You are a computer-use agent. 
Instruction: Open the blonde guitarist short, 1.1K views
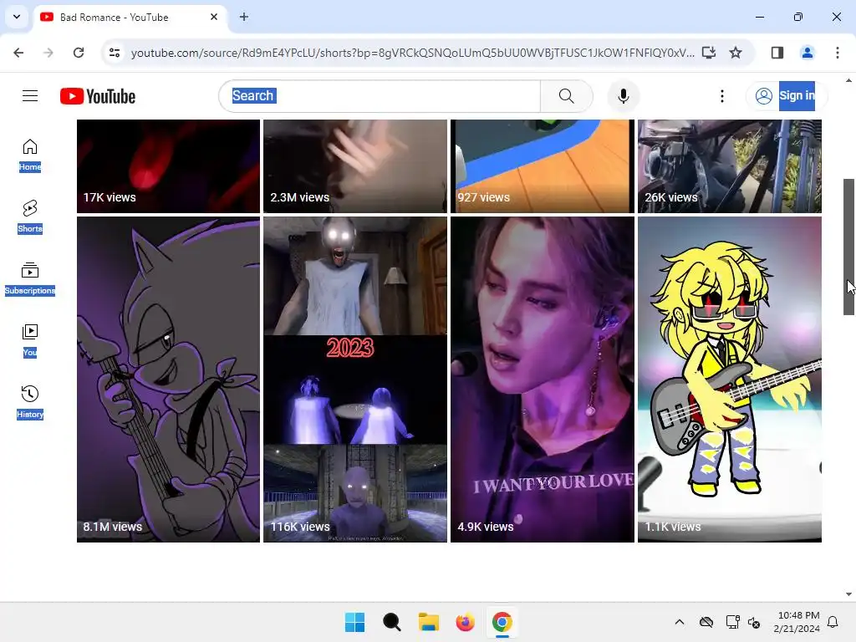click(729, 380)
